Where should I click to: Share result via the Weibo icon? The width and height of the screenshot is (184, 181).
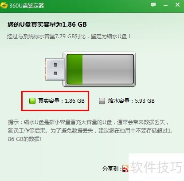click(x=125, y=169)
